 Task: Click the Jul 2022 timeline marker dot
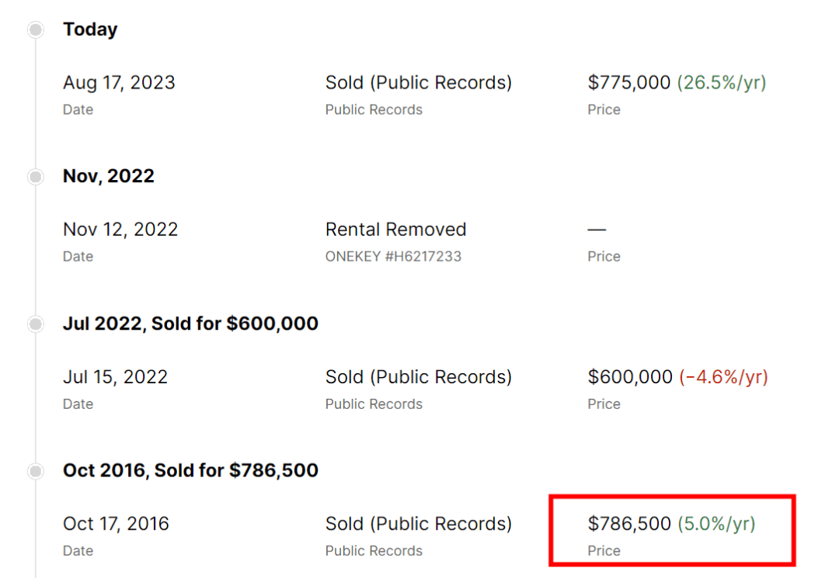36,324
